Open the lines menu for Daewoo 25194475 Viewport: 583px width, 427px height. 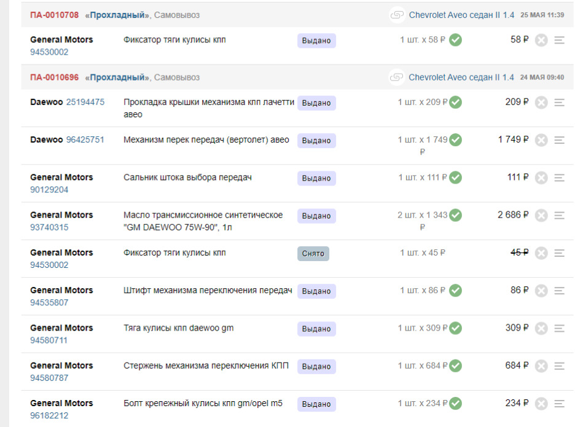pos(559,103)
